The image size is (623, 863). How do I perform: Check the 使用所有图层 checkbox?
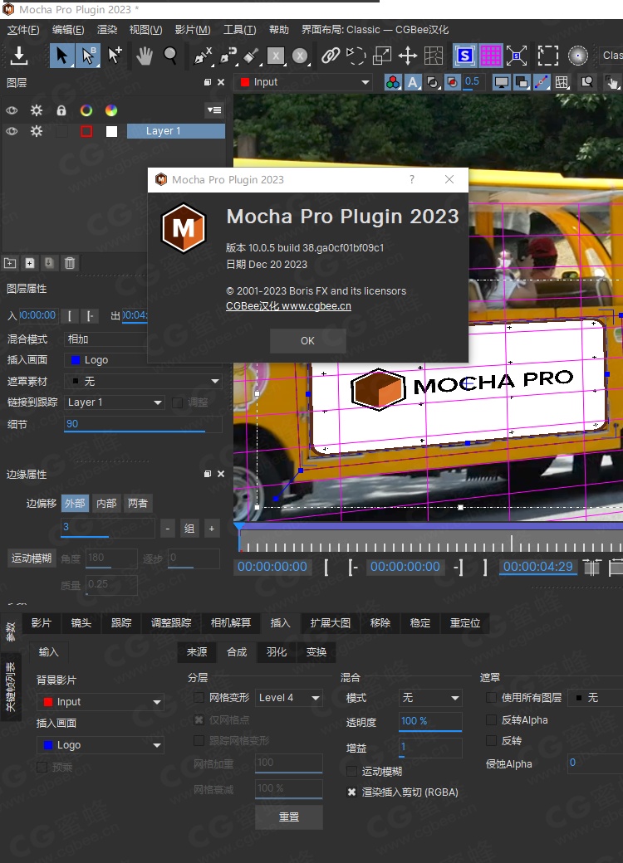click(x=492, y=697)
